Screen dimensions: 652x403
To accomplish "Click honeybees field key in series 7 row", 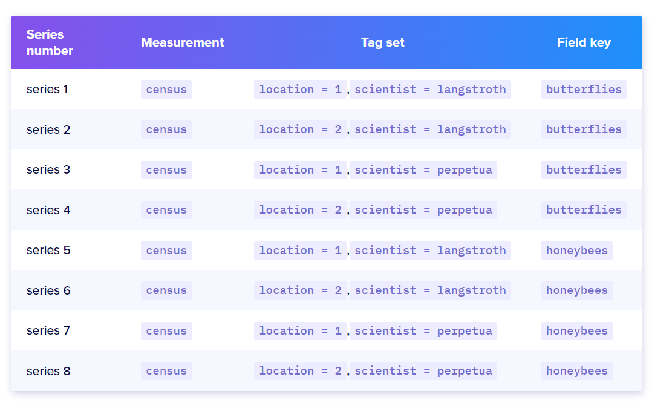I will click(x=576, y=331).
